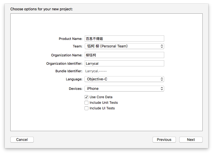Click the "Team:" label text
This screenshot has height=154, width=213.
pos(77,46)
